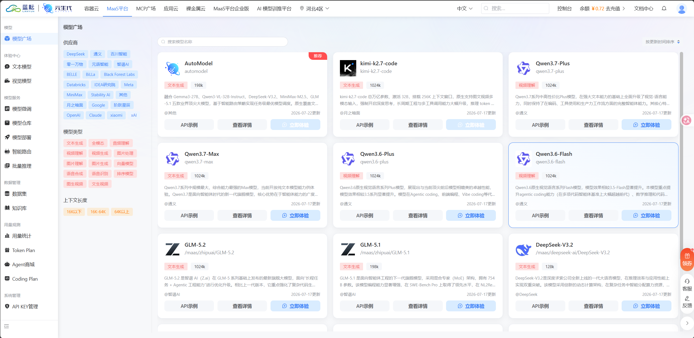Screen dimensions: 694x338
Task: Click 立即体验 on Qwen3.7-Plus card
Action: 646,125
